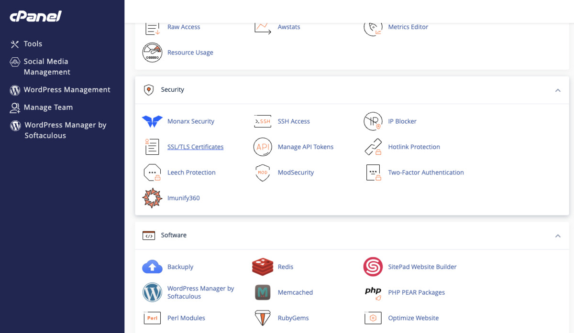This screenshot has width=574, height=333.
Task: Click the Security section header icon
Action: pyautogui.click(x=149, y=90)
